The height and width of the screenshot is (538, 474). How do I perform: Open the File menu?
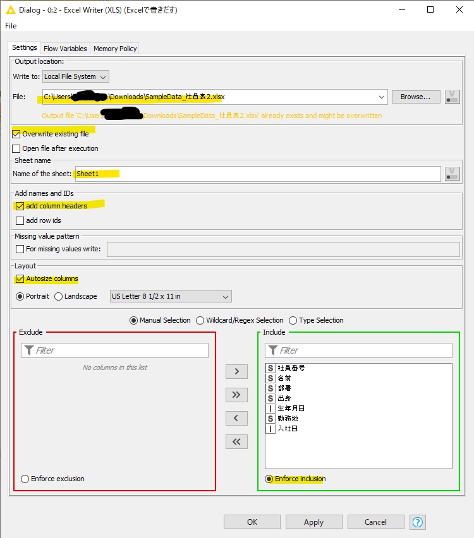click(11, 26)
